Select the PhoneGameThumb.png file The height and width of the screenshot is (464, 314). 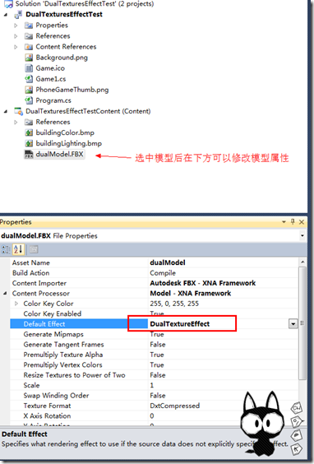[72, 90]
